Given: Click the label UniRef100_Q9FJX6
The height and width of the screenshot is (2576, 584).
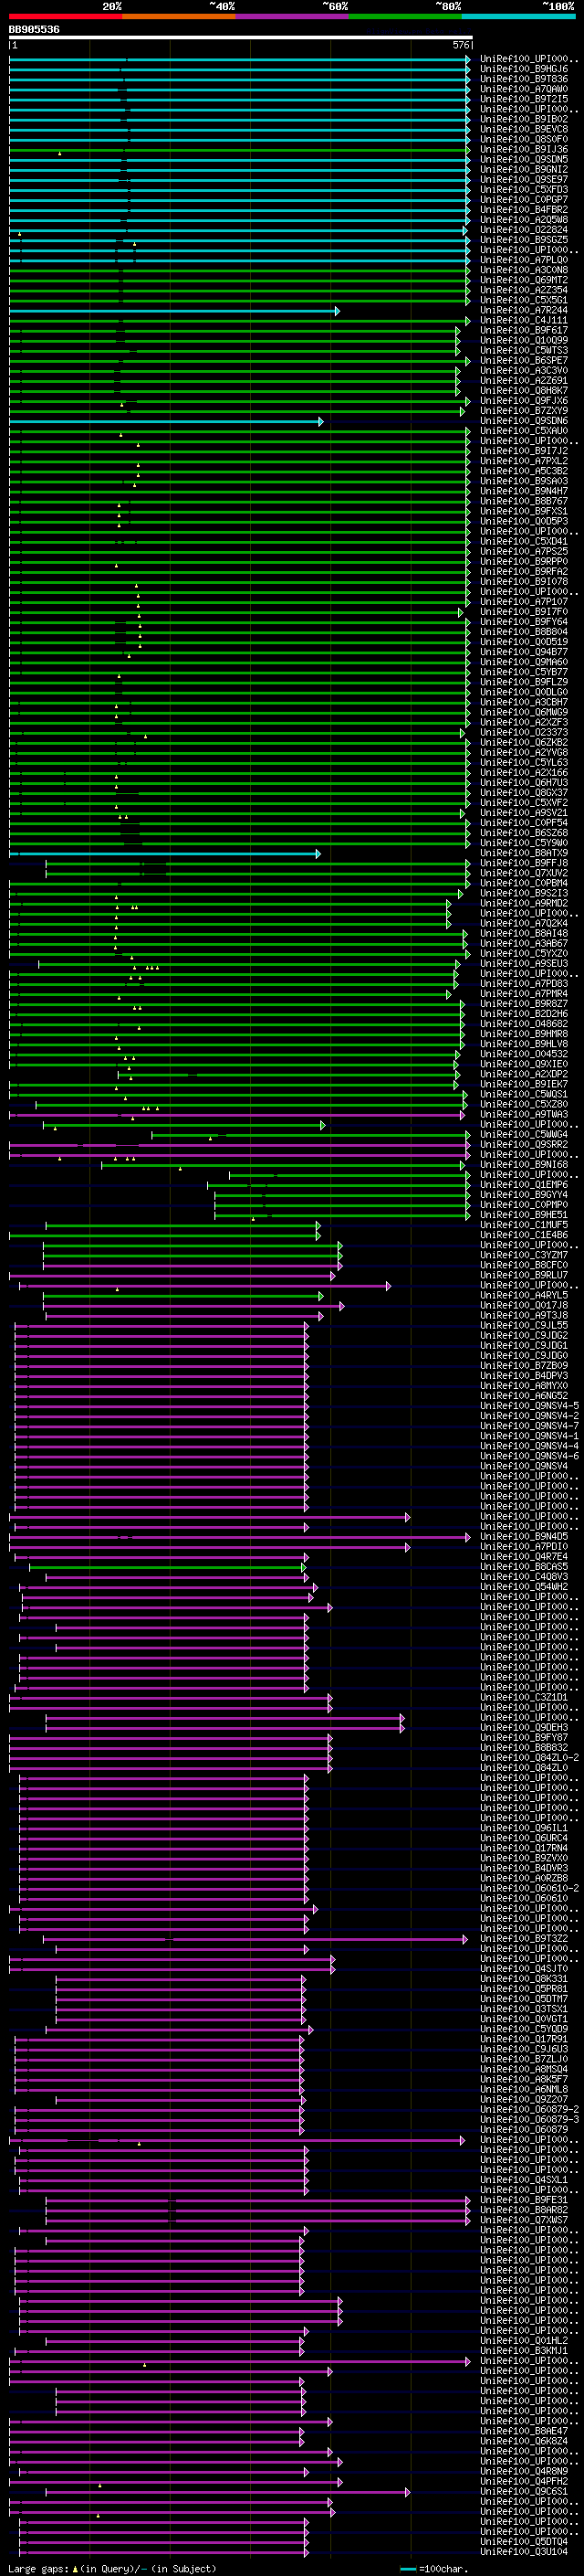Looking at the screenshot, I should coord(524,401).
